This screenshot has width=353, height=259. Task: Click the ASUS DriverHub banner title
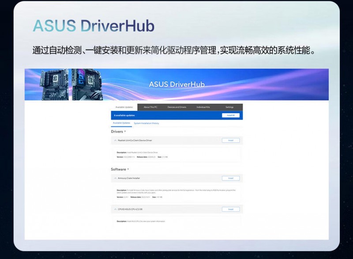pyautogui.click(x=176, y=84)
